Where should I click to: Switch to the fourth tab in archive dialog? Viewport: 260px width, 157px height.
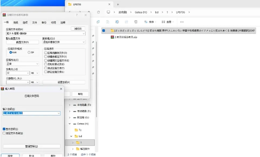(x=34, y=22)
